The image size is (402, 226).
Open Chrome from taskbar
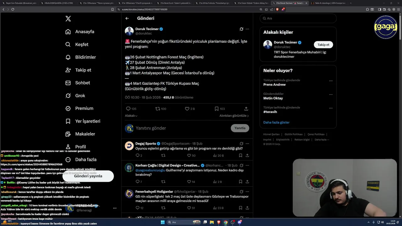[x=225, y=222]
